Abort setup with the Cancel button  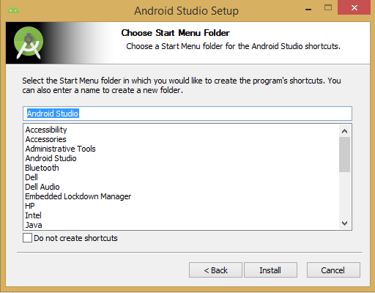pyautogui.click(x=333, y=270)
